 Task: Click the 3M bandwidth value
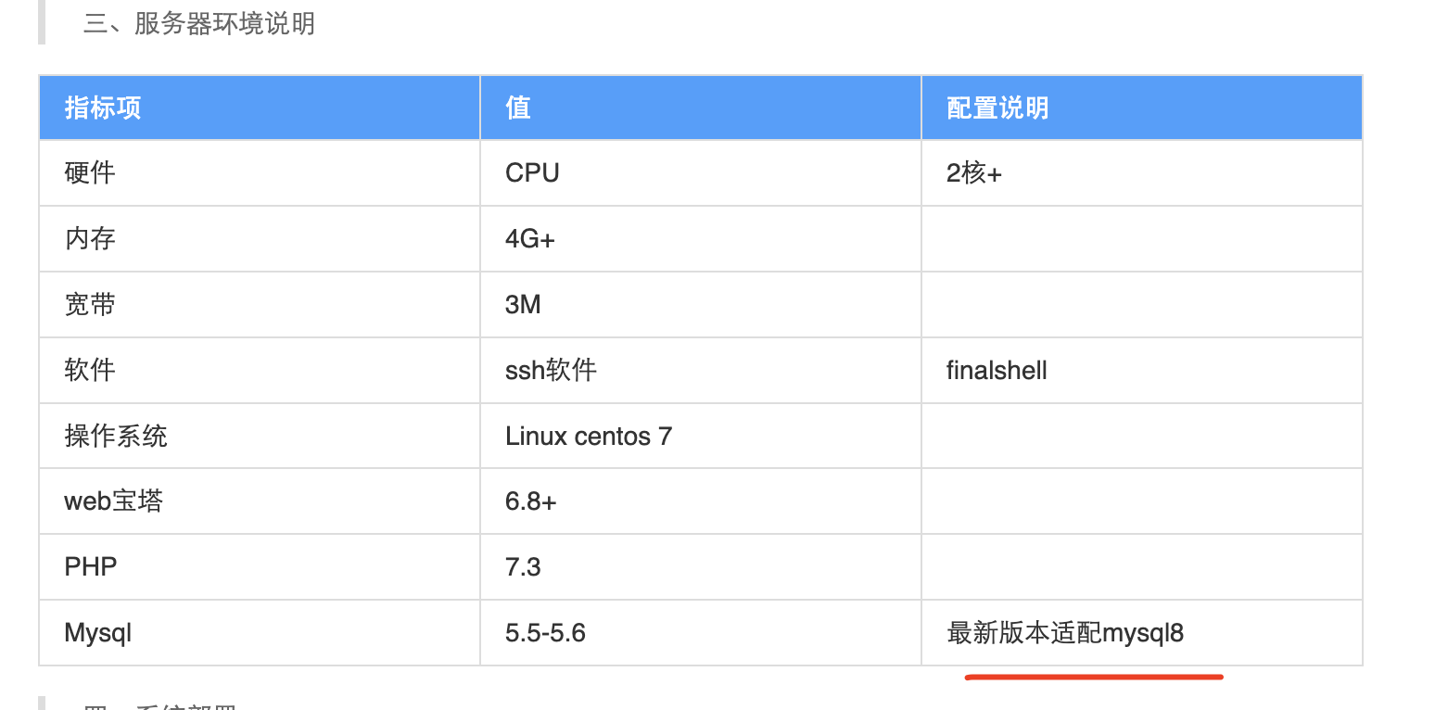[523, 305]
